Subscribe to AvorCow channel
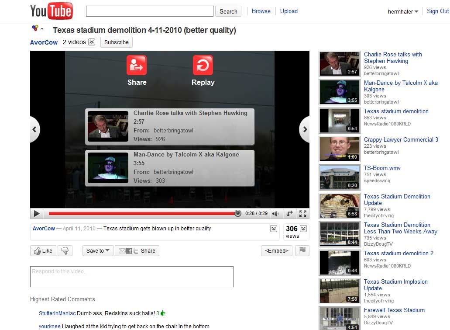The width and height of the screenshot is (450, 330). (x=116, y=42)
